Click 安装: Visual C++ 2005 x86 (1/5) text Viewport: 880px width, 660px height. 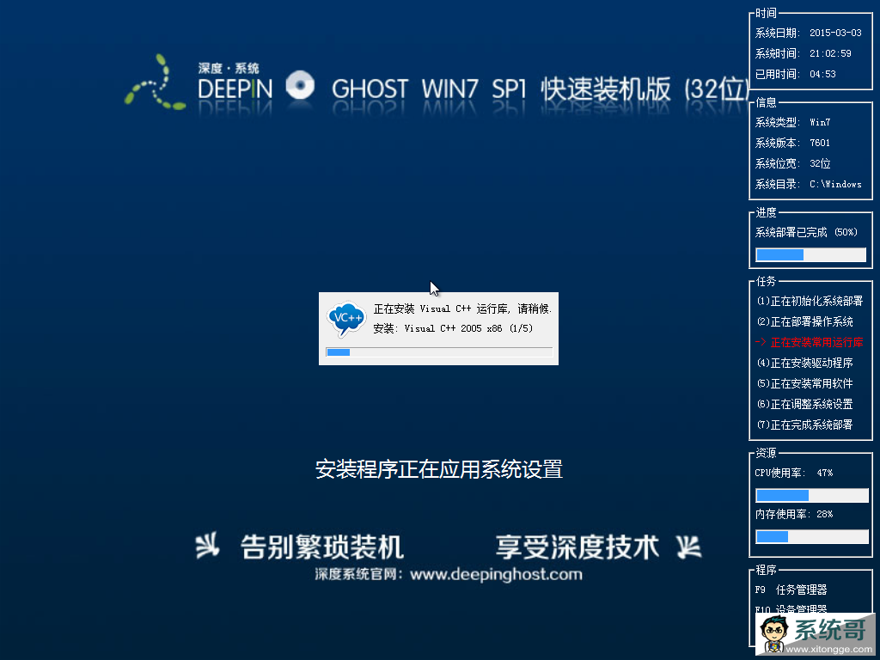click(x=453, y=328)
